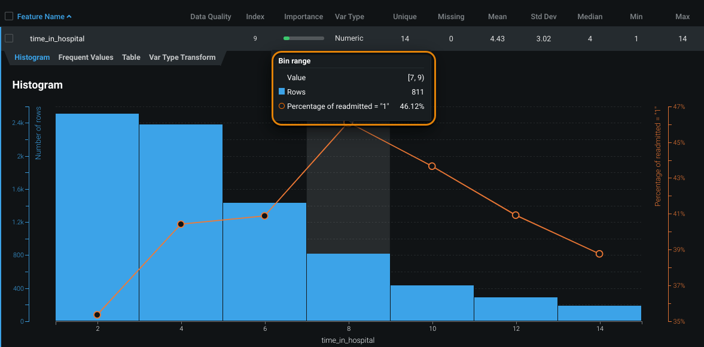Sort by Feature Name column
Image resolution: width=704 pixels, height=347 pixels.
(x=41, y=17)
